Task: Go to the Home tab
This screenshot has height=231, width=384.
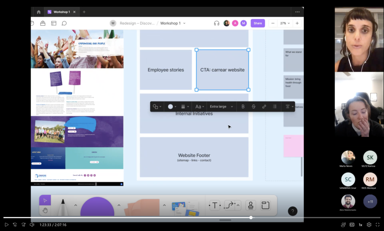Action: pyautogui.click(x=39, y=12)
